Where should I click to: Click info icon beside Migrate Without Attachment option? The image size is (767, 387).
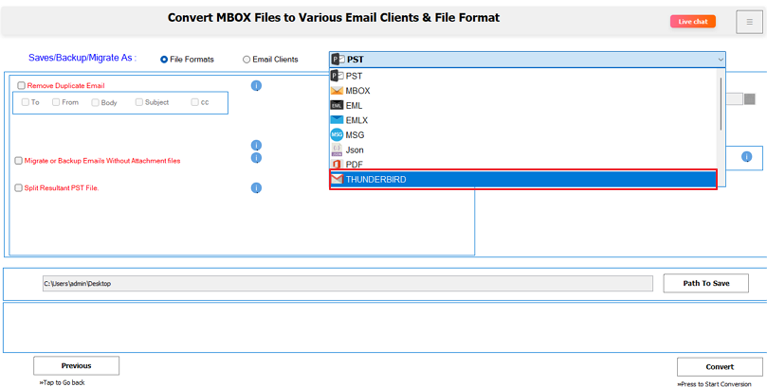coord(256,158)
